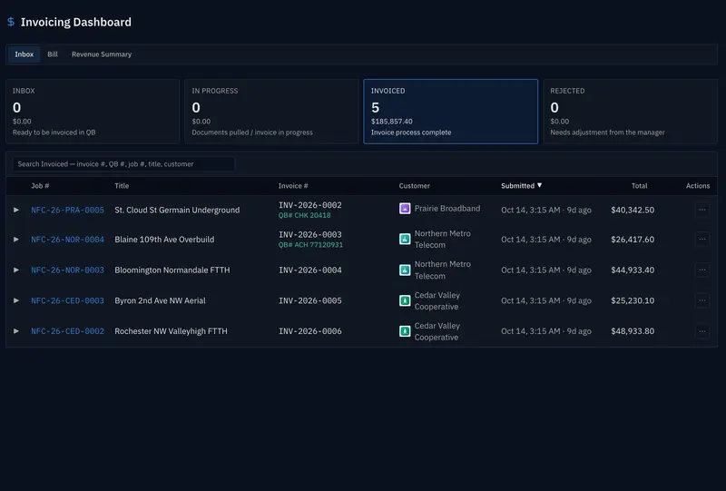
Task: Select the Invoiced status card
Action: (450, 111)
